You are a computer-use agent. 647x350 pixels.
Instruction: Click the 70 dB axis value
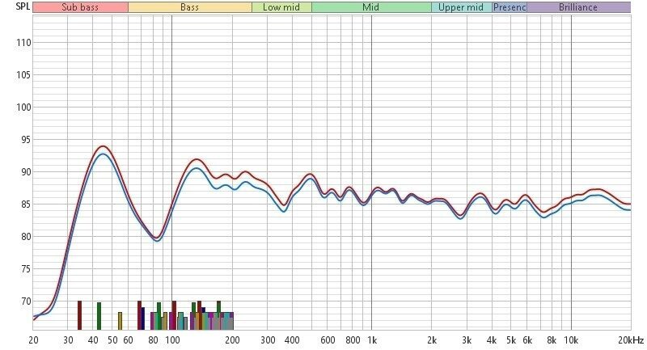[26, 302]
